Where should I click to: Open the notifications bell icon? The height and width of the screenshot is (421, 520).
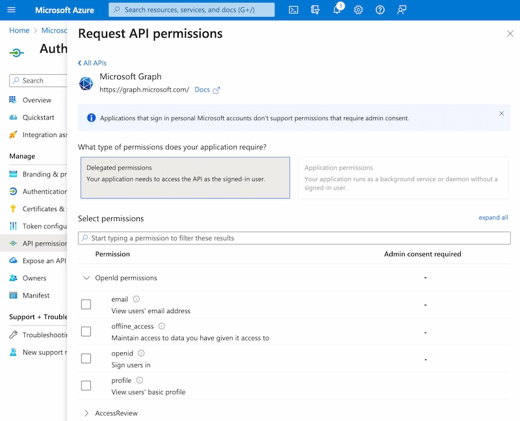tap(337, 10)
